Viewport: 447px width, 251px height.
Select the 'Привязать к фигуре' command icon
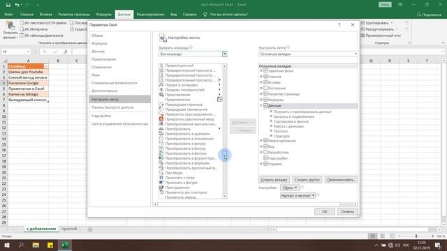161,183
